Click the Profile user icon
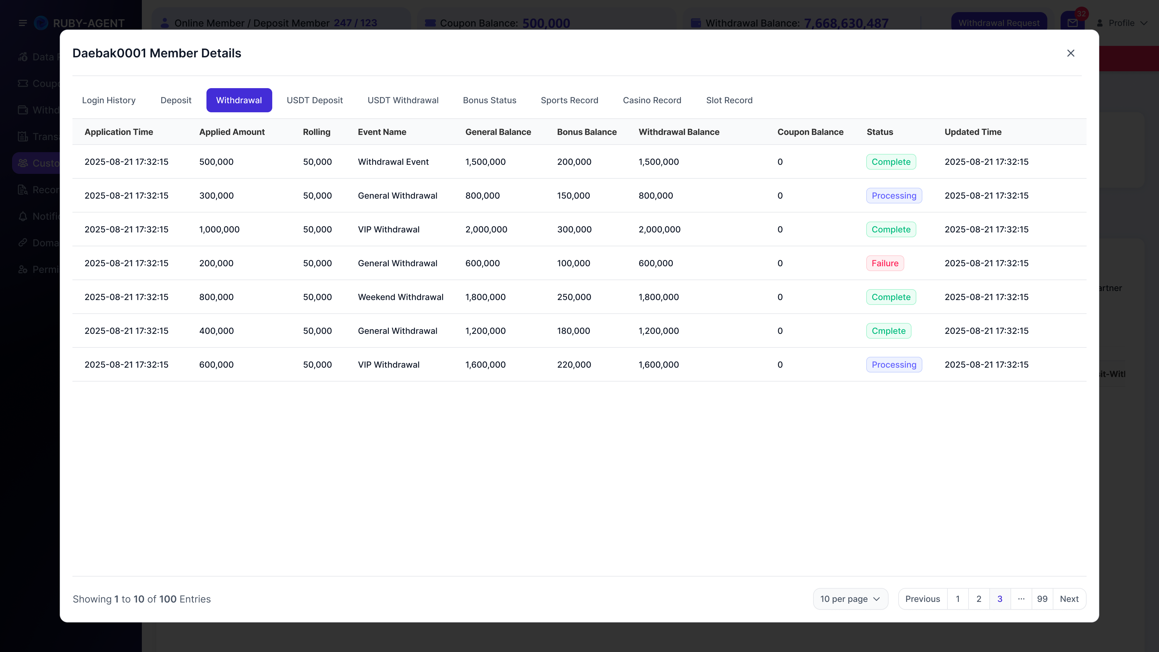1159x652 pixels. point(1100,23)
